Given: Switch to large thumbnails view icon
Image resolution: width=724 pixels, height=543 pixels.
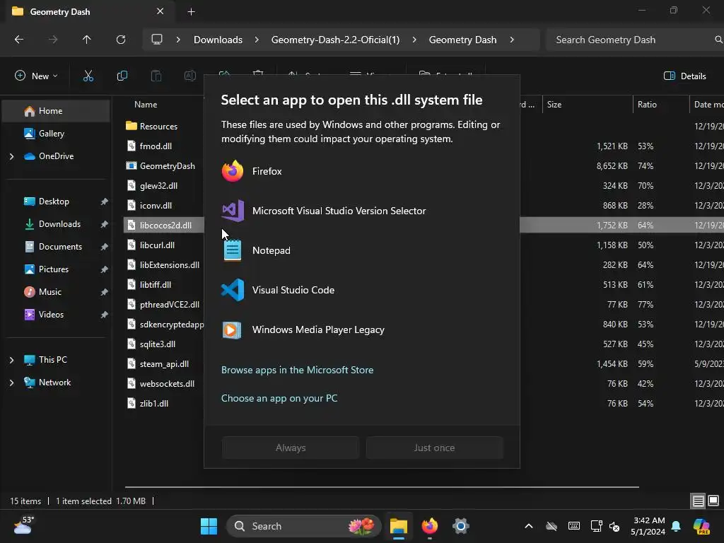Looking at the screenshot, I should click(x=713, y=501).
